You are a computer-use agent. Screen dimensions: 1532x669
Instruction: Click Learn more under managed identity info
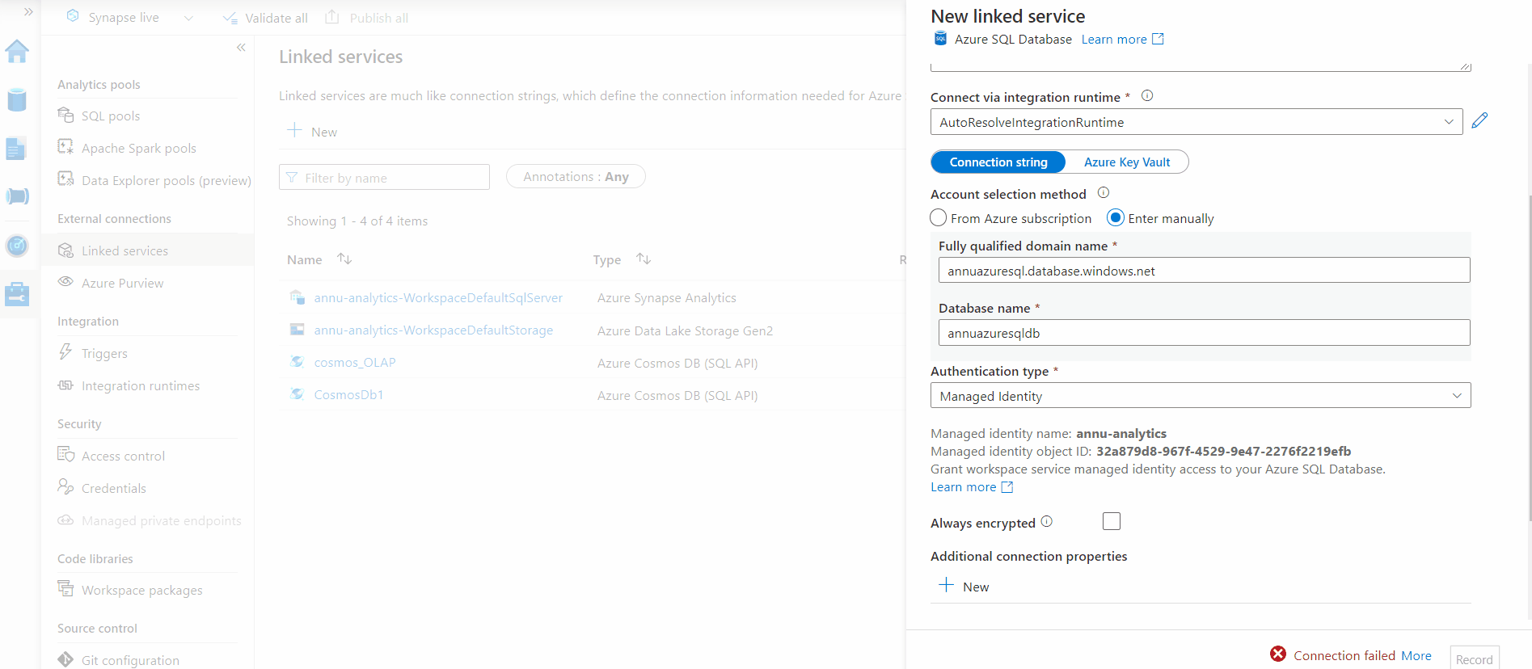click(x=971, y=487)
